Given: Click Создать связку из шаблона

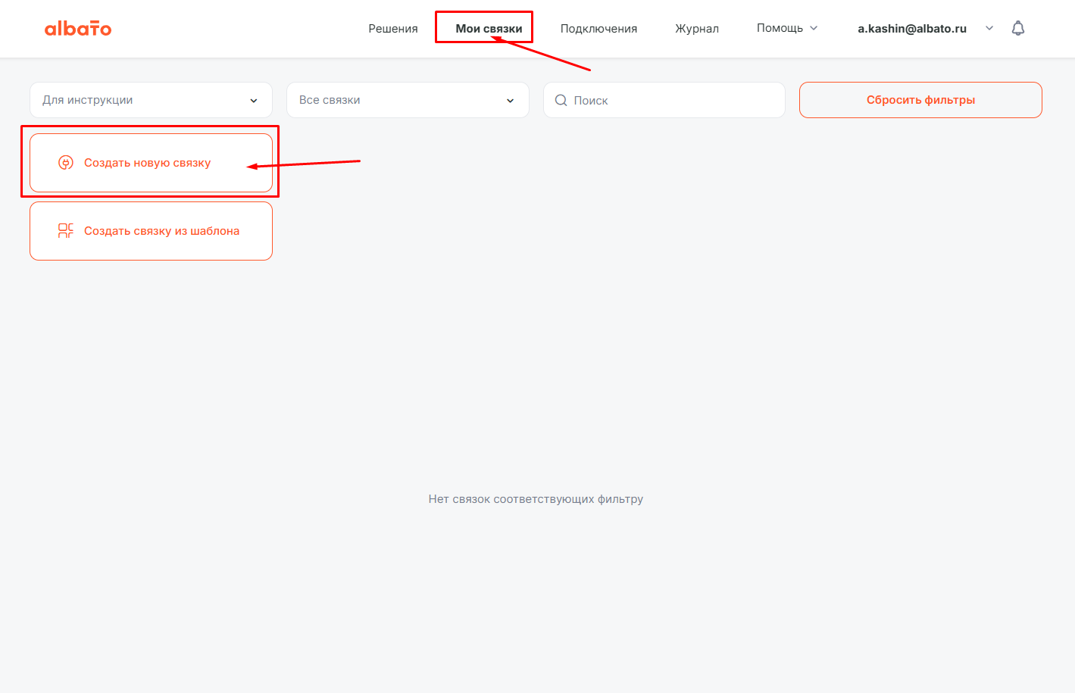Looking at the screenshot, I should coord(161,231).
